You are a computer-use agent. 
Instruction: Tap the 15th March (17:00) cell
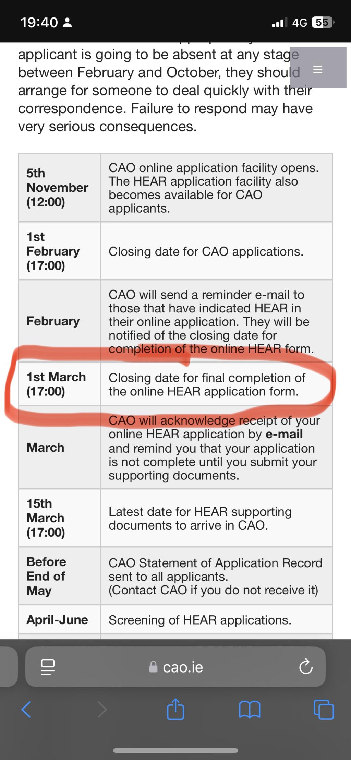[x=60, y=518]
